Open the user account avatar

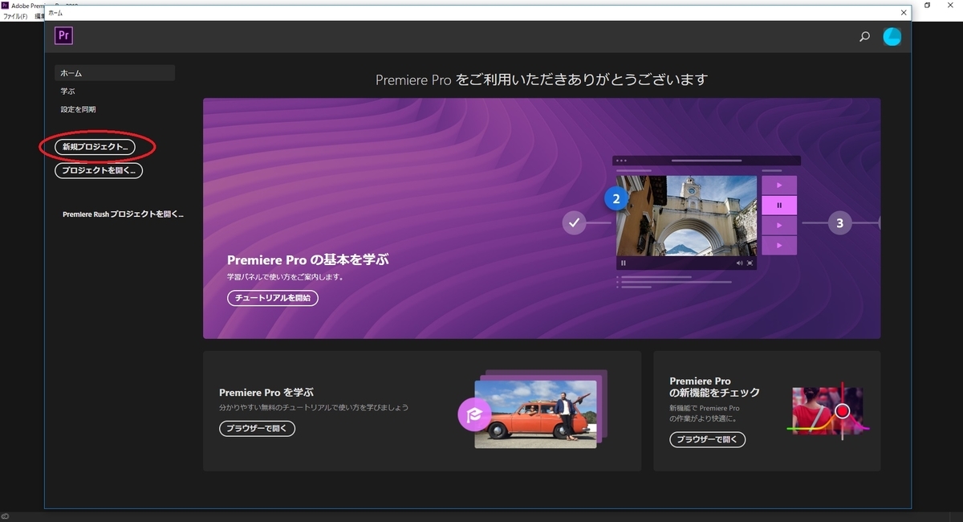[892, 36]
